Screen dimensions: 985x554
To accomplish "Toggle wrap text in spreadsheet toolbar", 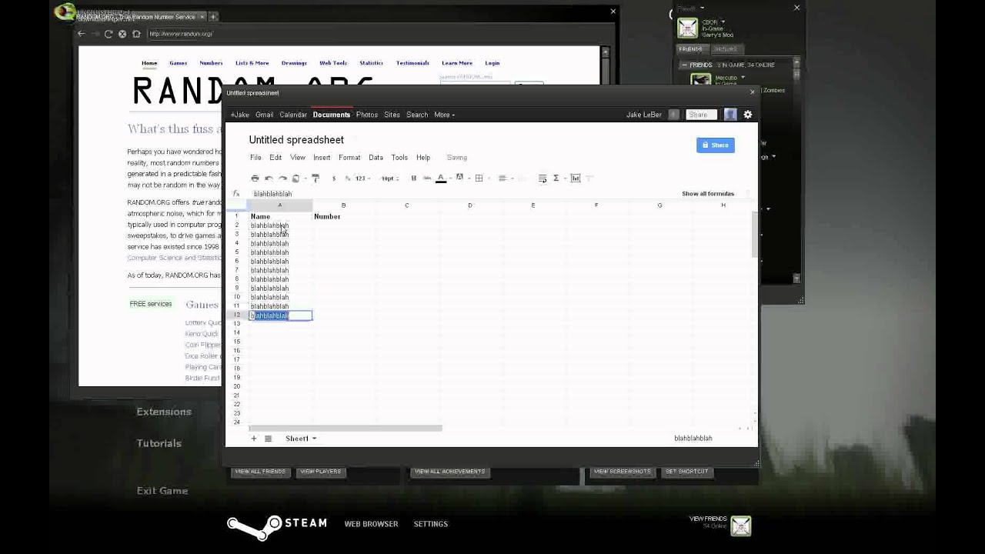I will click(x=543, y=179).
